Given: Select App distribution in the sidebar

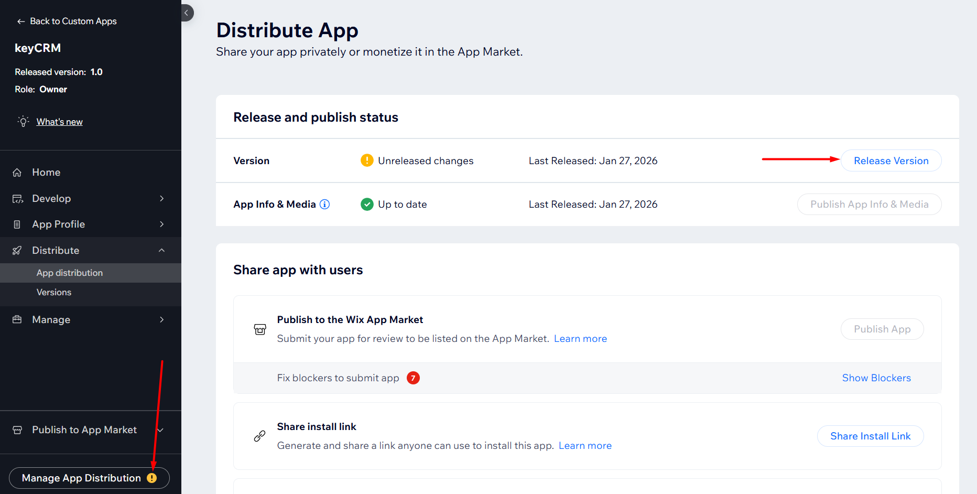Looking at the screenshot, I should coord(70,273).
